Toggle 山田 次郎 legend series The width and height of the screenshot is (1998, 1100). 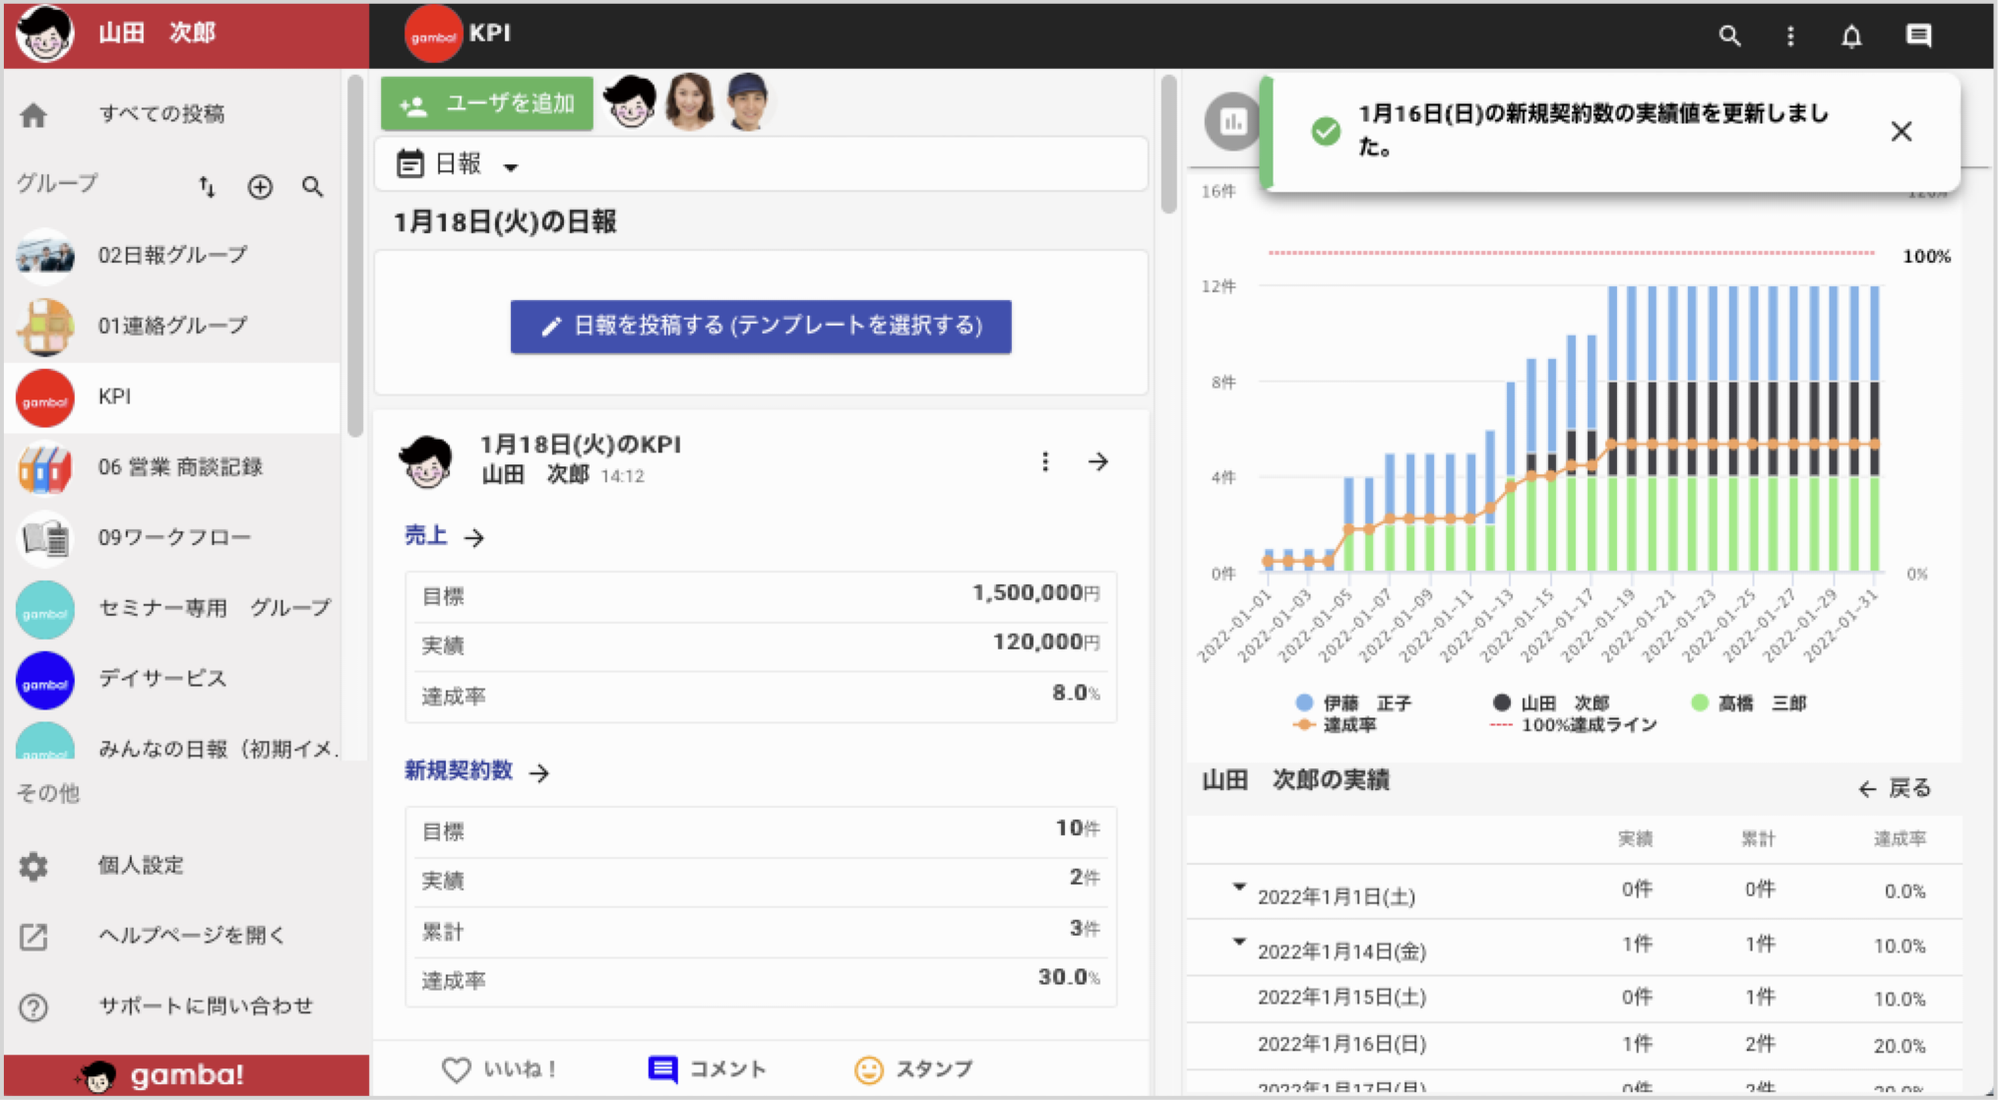(x=1551, y=703)
